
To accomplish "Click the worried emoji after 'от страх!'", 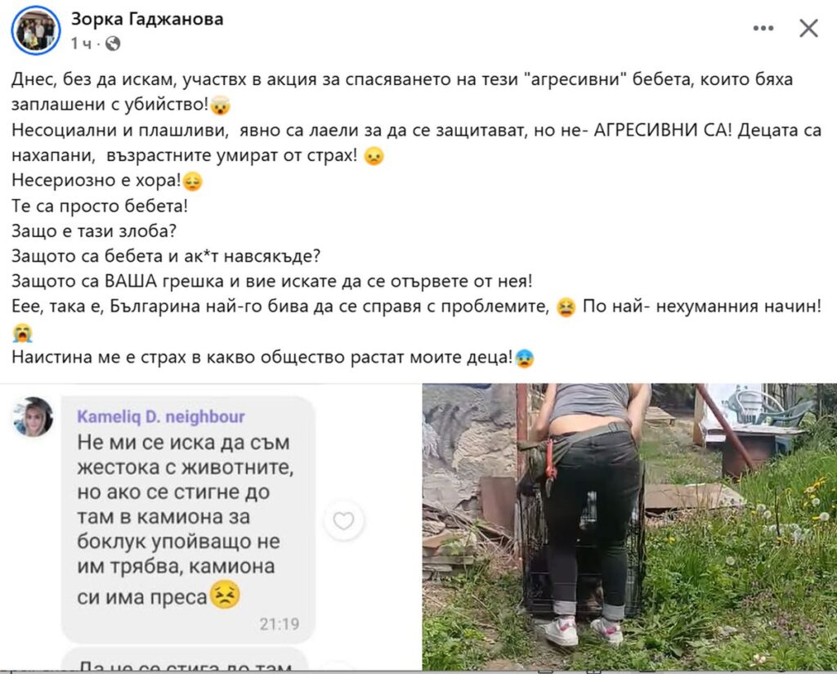I will pyautogui.click(x=374, y=156).
